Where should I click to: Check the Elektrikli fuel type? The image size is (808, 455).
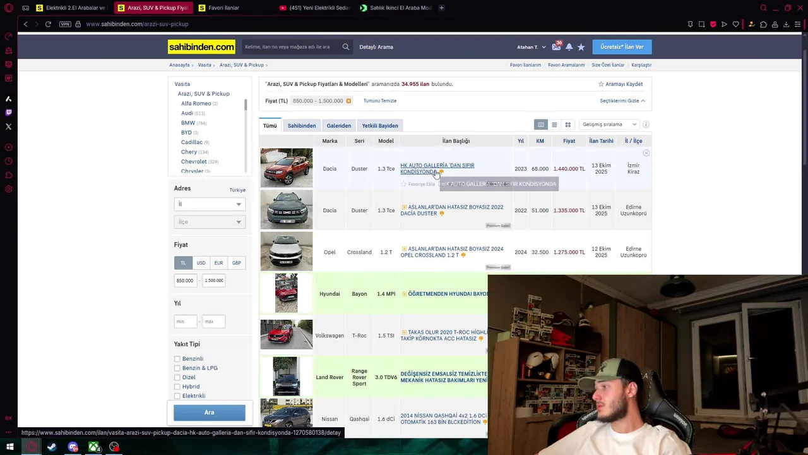(177, 396)
